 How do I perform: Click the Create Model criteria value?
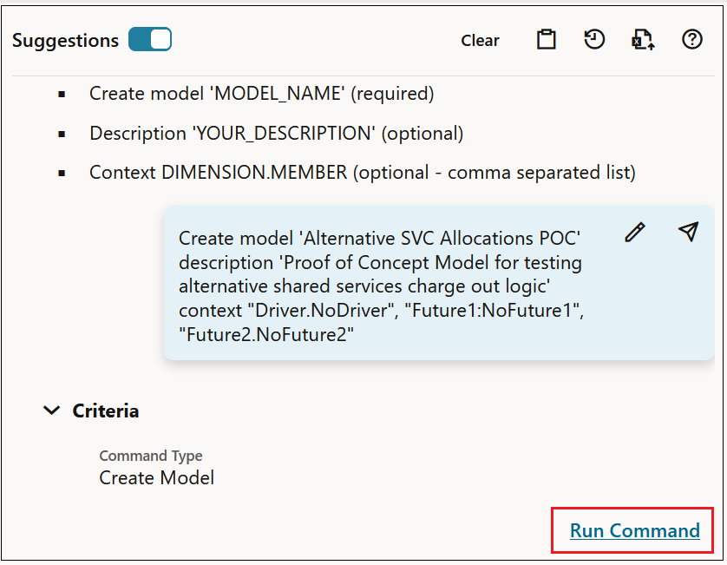[x=156, y=477]
